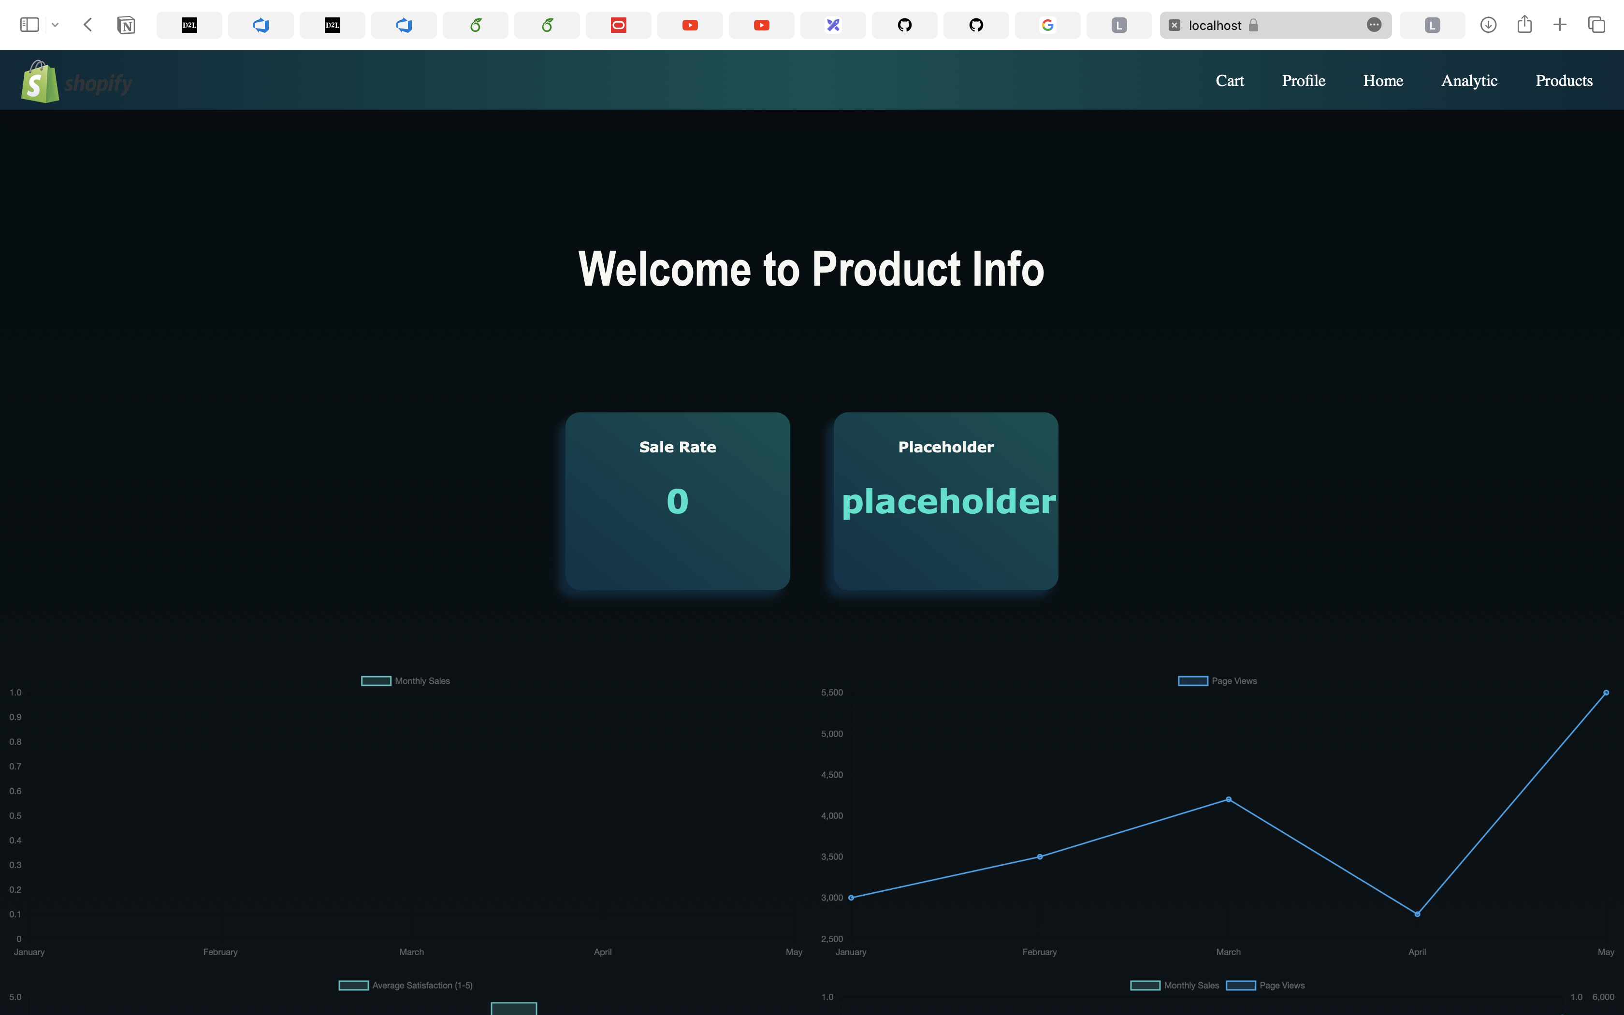1624x1015 pixels.
Task: Toggle the Safari sidebar button
Action: (x=29, y=25)
